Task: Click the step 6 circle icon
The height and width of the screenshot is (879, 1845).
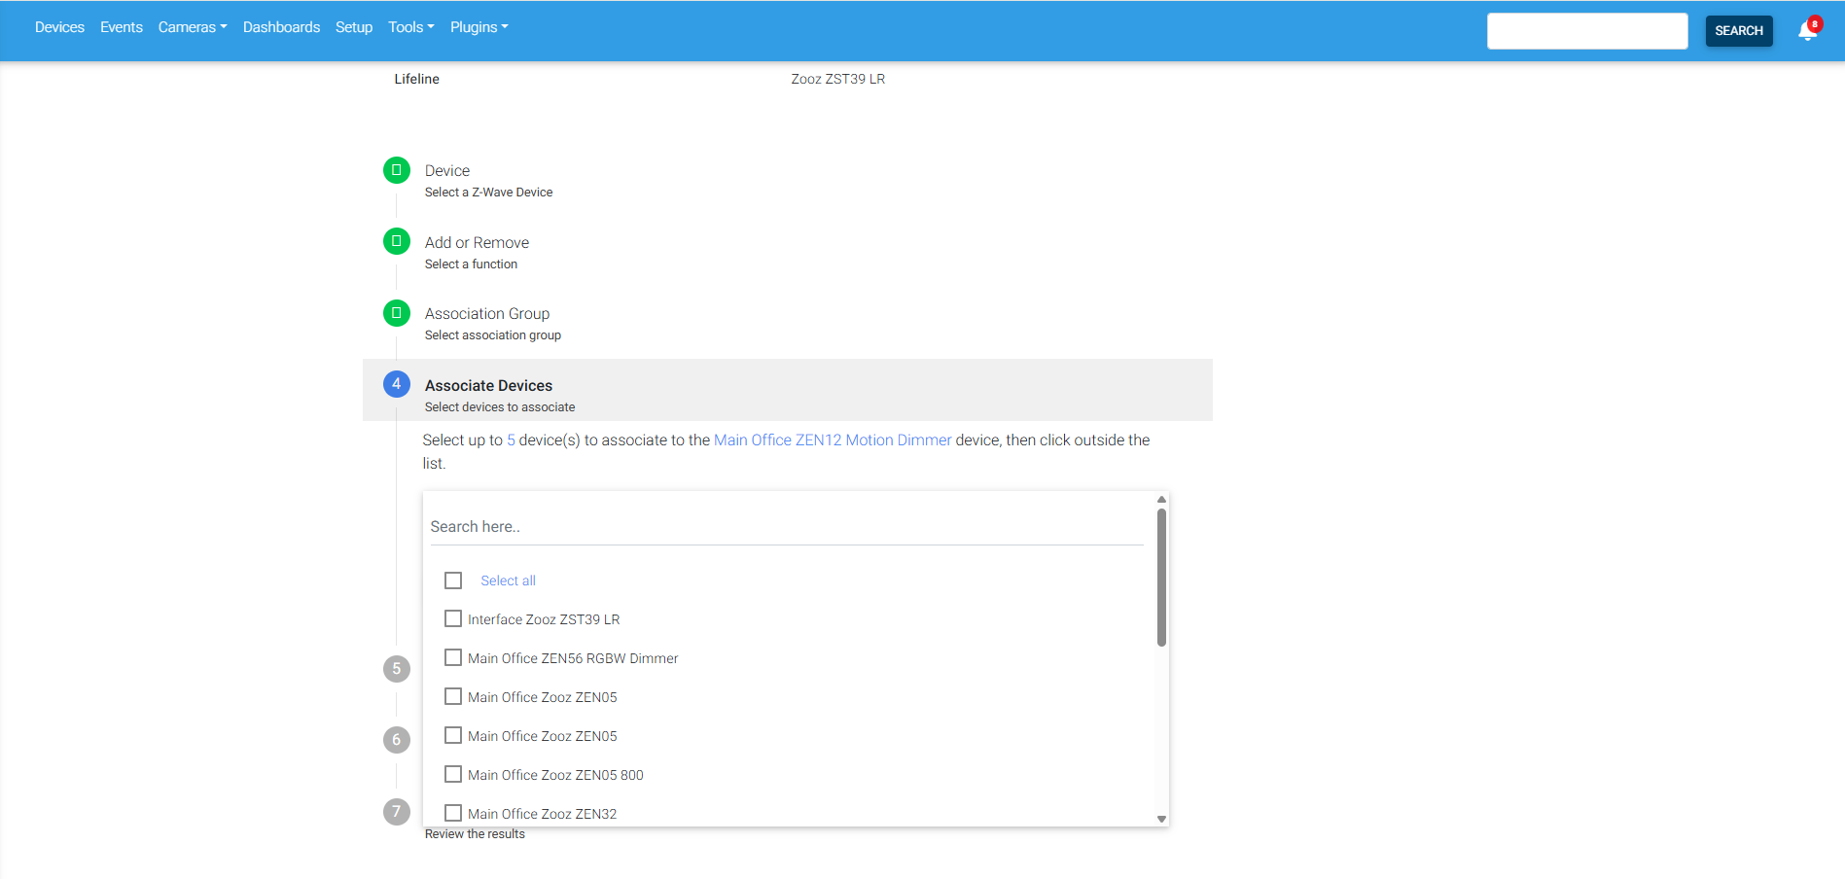Action: coord(397,740)
